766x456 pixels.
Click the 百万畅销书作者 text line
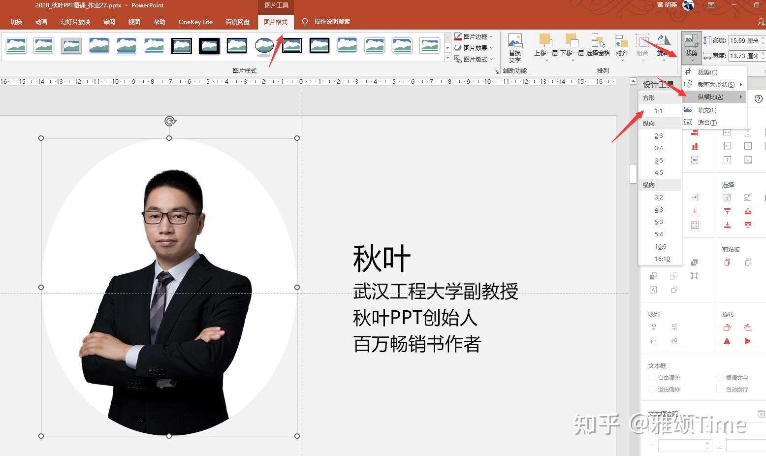pos(417,344)
